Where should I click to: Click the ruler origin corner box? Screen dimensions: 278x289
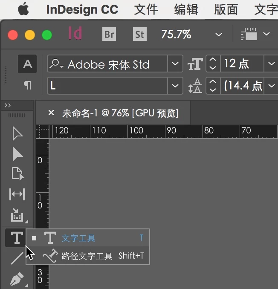coord(42,132)
